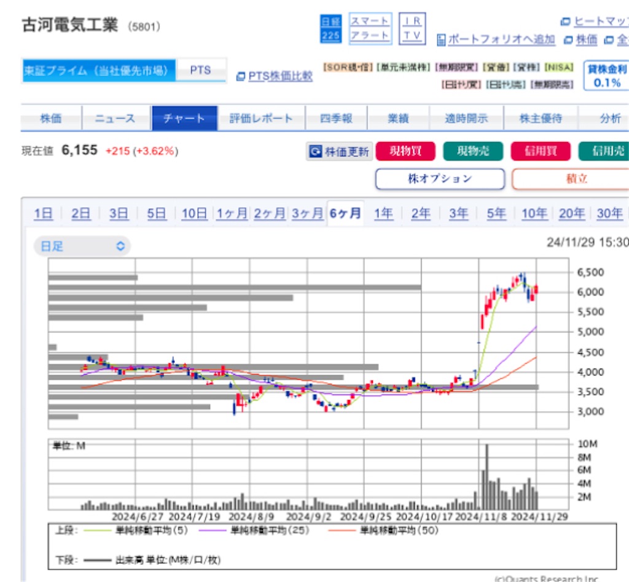Image resolution: width=629 pixels, height=582 pixels.
Task: Open the Smart Alert button
Action: coord(370,28)
